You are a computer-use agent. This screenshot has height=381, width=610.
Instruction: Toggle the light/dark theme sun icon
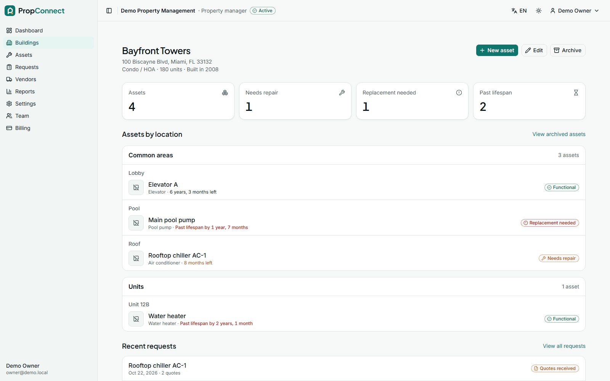[x=539, y=11]
